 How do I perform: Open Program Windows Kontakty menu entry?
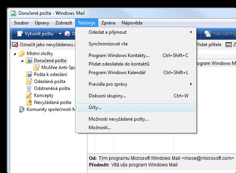[x=136, y=55]
